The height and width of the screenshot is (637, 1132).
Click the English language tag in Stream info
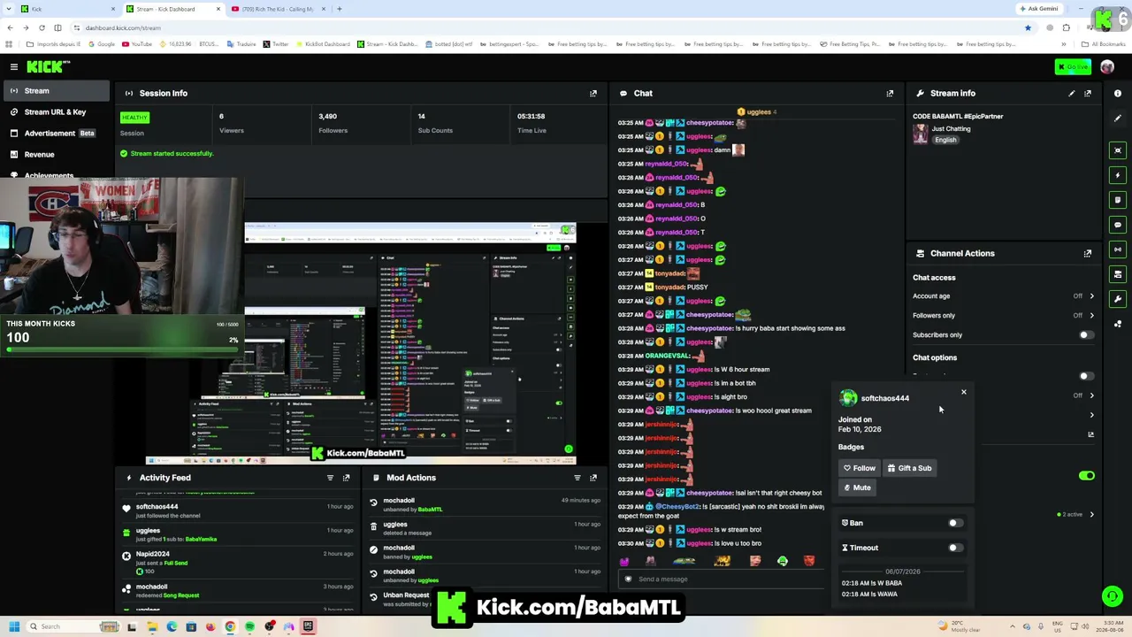(945, 140)
